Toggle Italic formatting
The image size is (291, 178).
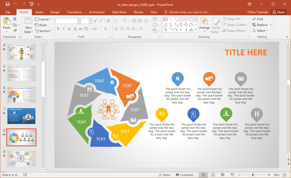coord(64,29)
